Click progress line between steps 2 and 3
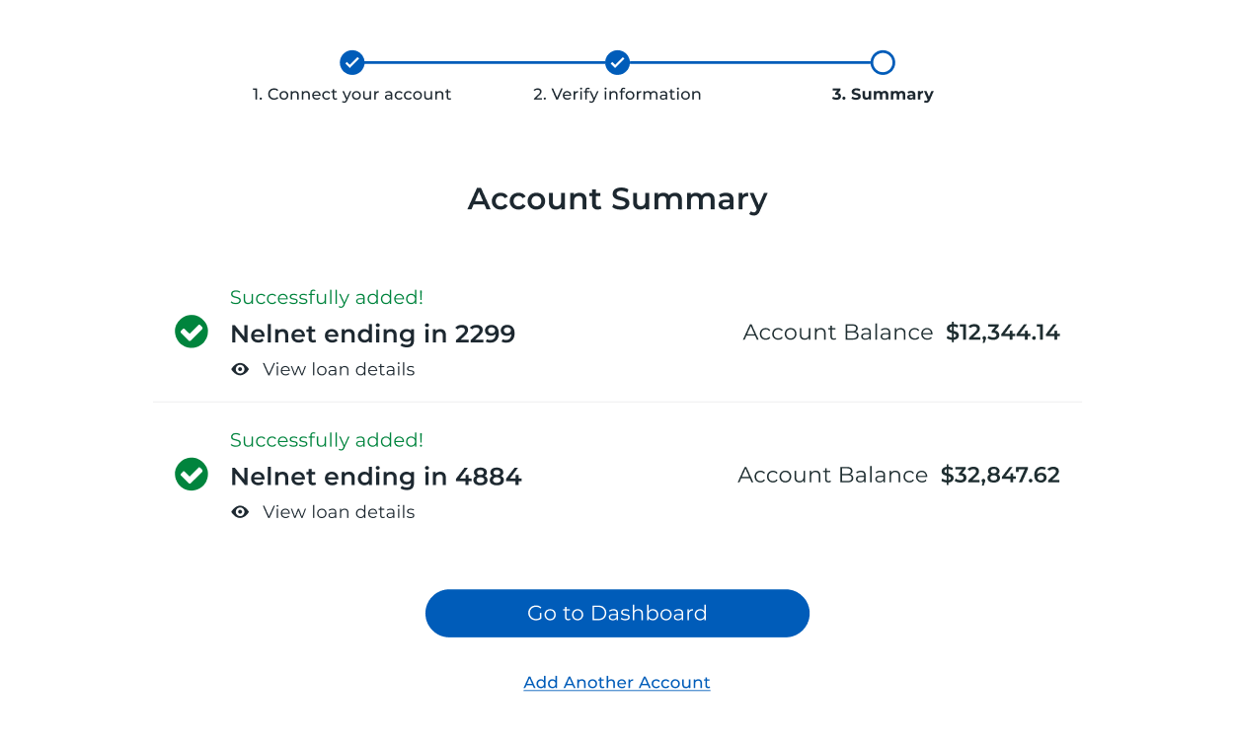Image resolution: width=1234 pixels, height=748 pixels. tap(750, 63)
